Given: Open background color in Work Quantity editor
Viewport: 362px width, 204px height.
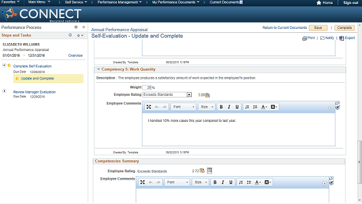Looking at the screenshot, I should 274,107.
